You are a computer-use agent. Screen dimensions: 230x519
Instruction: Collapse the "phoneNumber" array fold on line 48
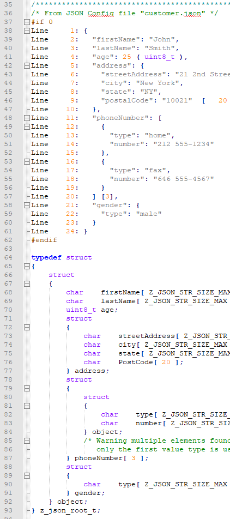pyautogui.click(x=27, y=118)
